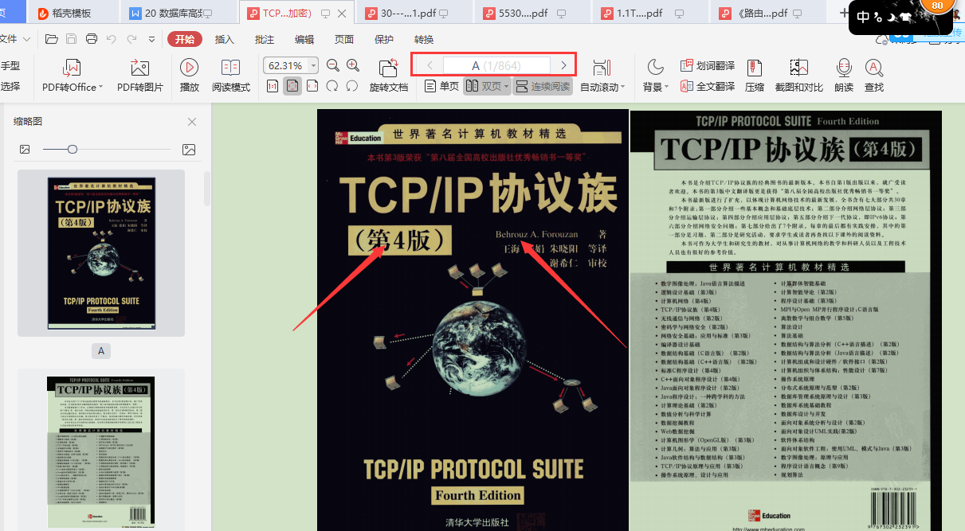Click 旋转文档 rotate document
The height and width of the screenshot is (531, 965).
pos(389,76)
